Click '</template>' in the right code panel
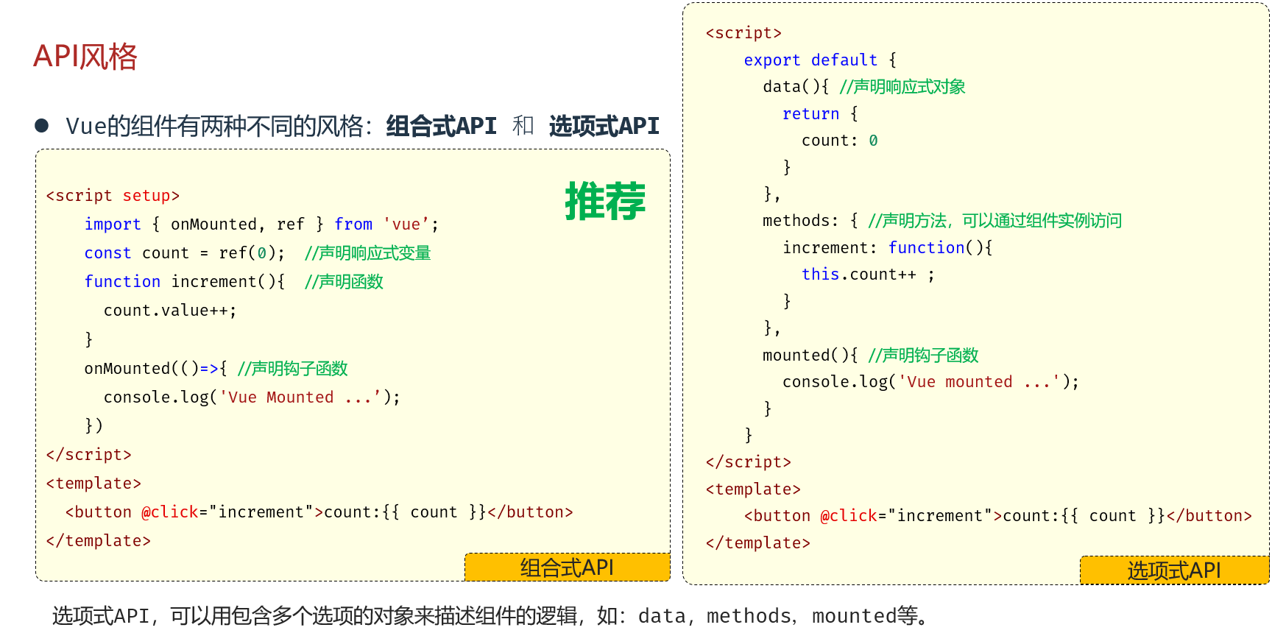Viewport: 1286px width, 633px height. coord(757,543)
